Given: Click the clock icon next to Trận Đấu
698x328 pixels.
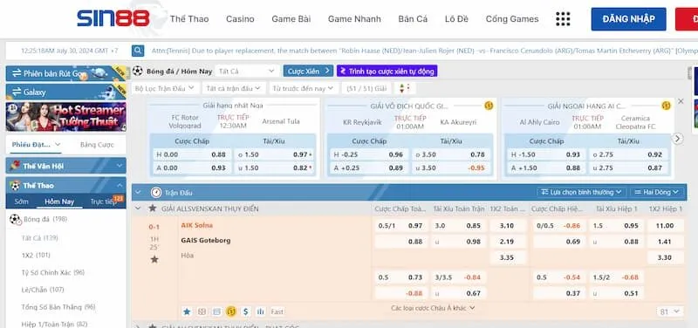Looking at the screenshot, I should click(156, 192).
